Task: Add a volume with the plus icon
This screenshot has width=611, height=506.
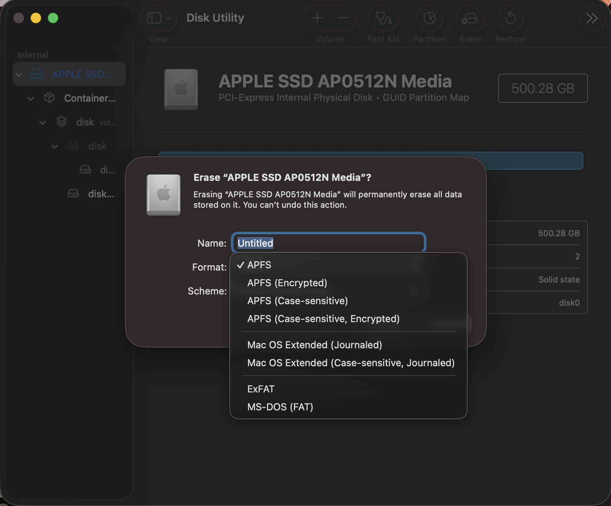Action: [x=317, y=18]
